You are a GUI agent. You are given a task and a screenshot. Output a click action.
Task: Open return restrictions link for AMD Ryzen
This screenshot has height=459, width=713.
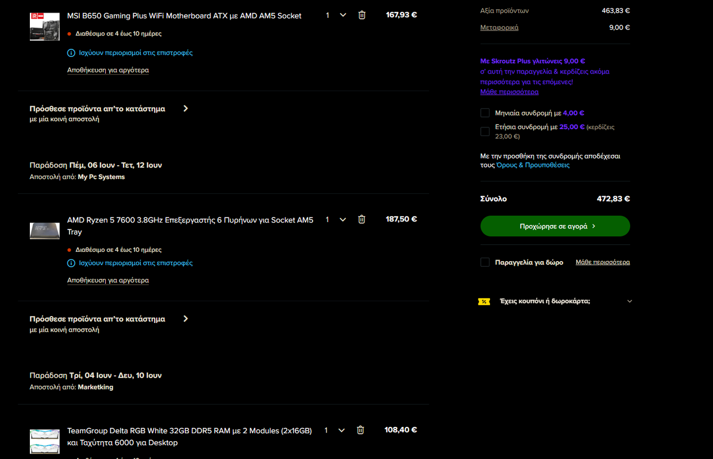pyautogui.click(x=136, y=263)
